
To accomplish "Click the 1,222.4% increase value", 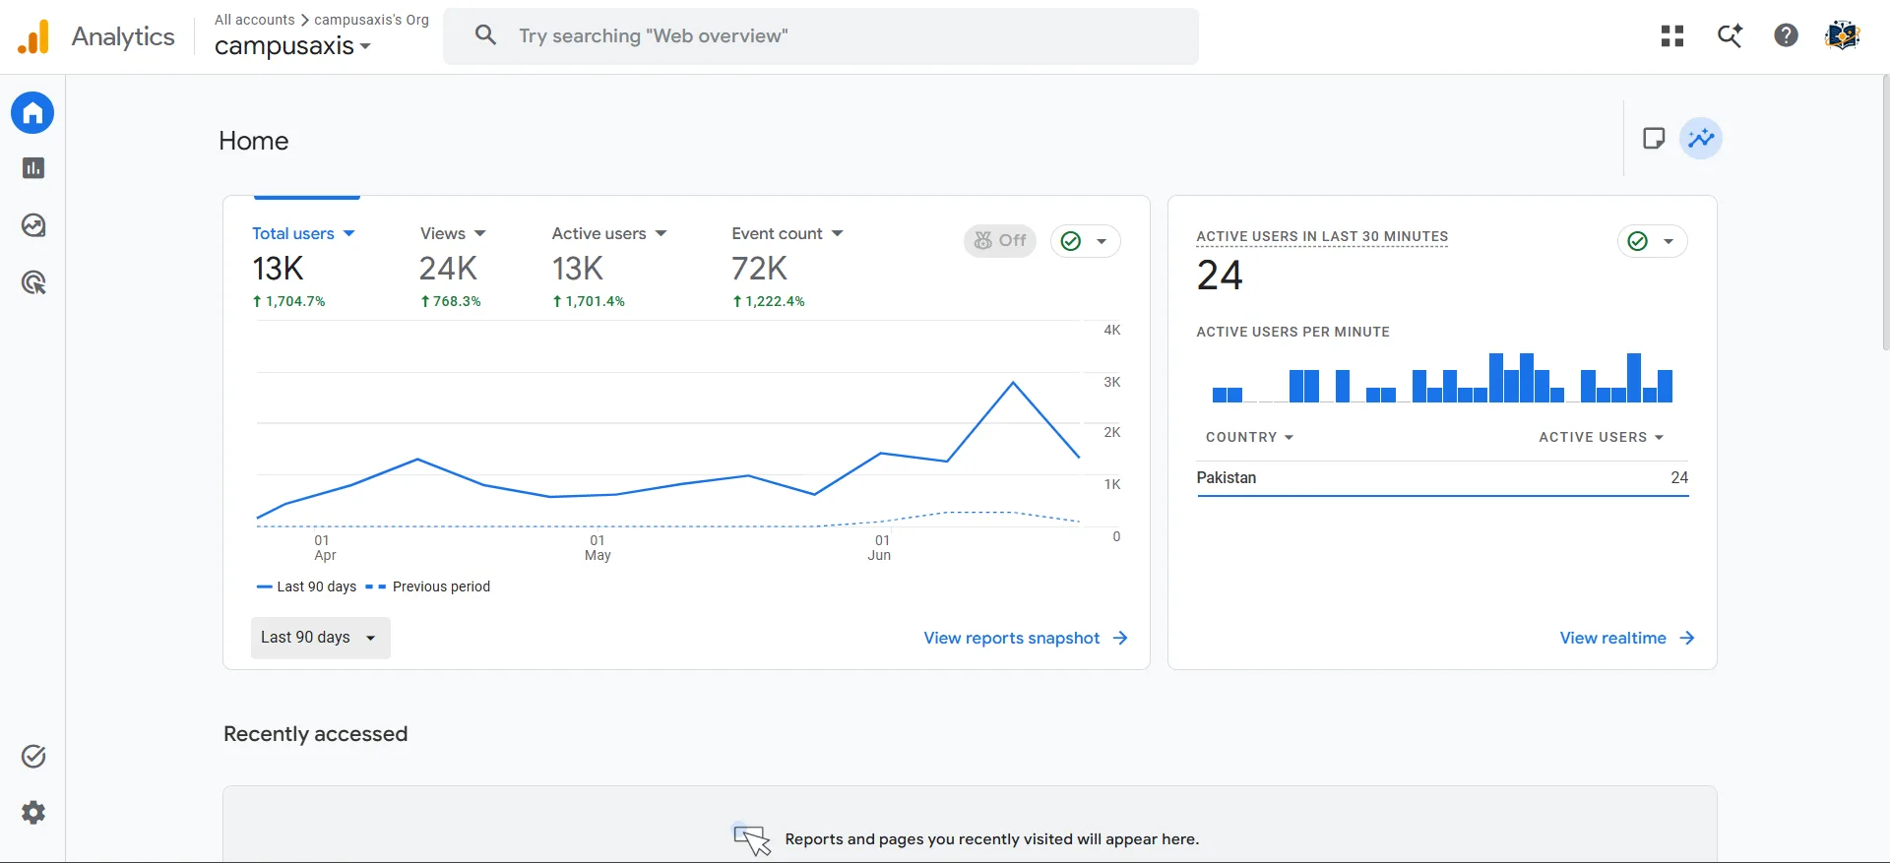I will [x=768, y=301].
